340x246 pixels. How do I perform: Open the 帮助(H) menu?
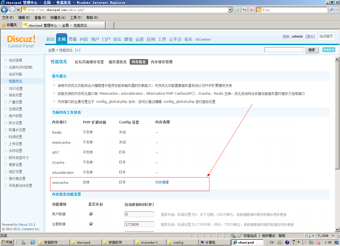click(x=92, y=18)
